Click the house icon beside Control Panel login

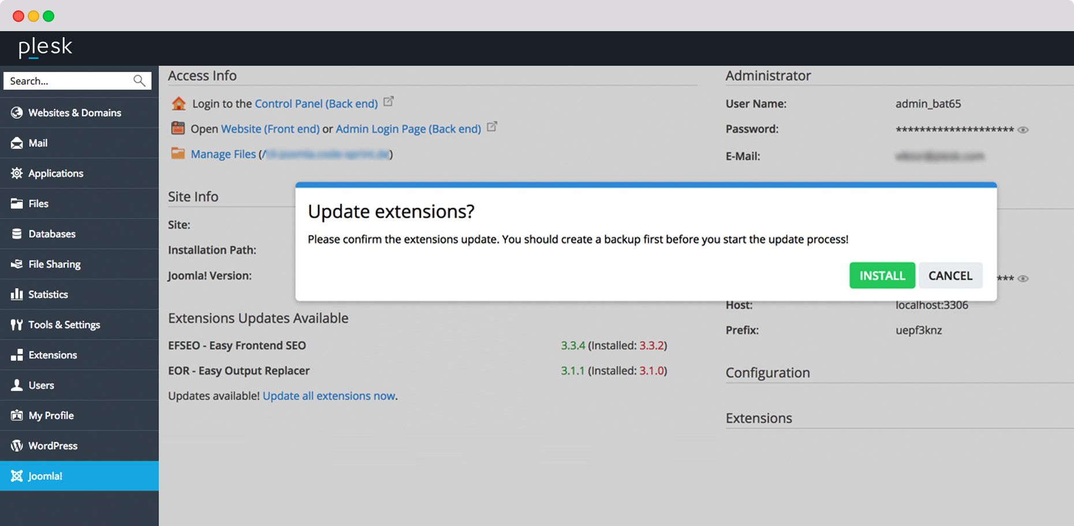[x=179, y=103]
